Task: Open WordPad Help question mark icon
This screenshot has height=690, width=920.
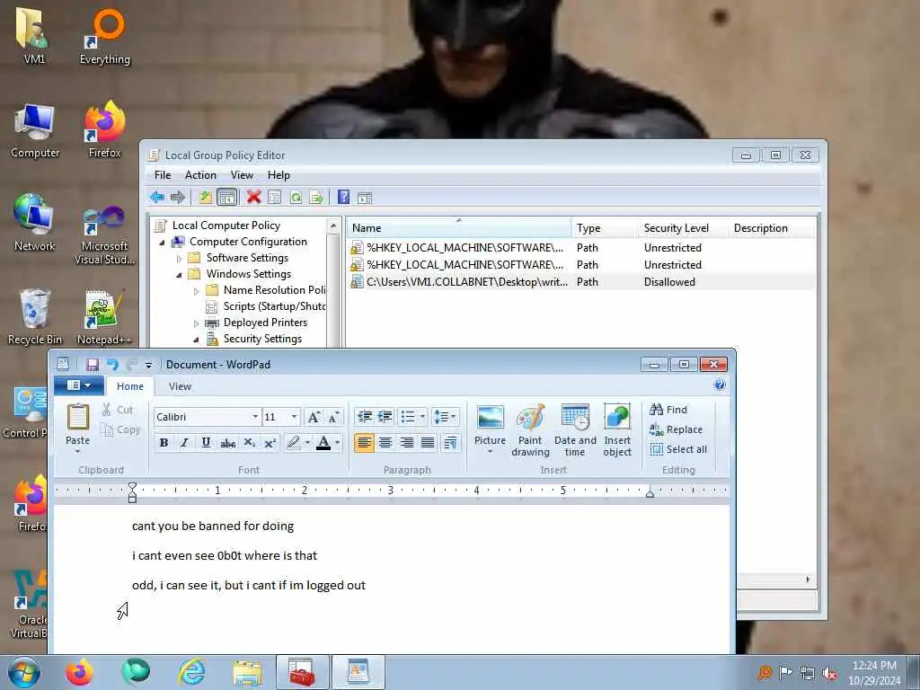Action: point(720,385)
